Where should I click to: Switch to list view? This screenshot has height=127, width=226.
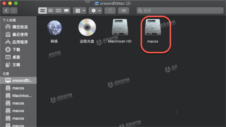pyautogui.click(x=51, y=11)
